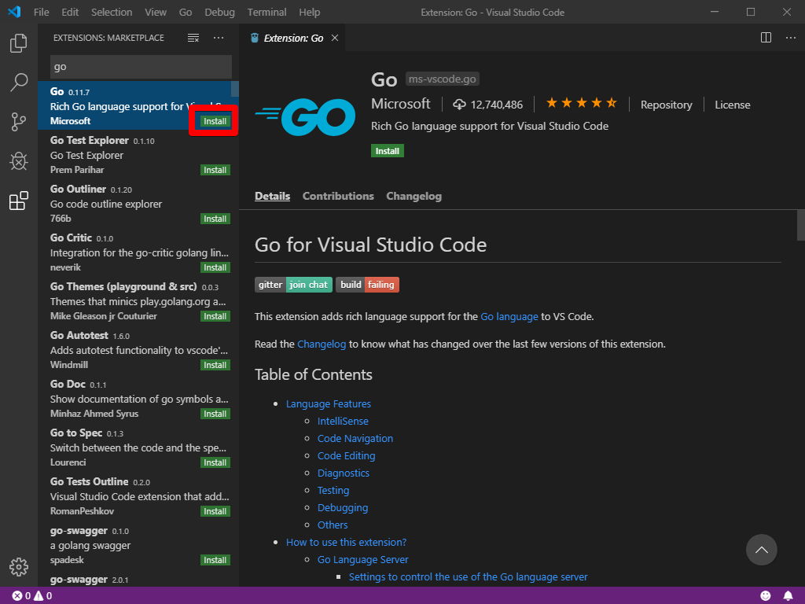Open the Go Language Server link
Screen dimensions: 805x604
362,560
